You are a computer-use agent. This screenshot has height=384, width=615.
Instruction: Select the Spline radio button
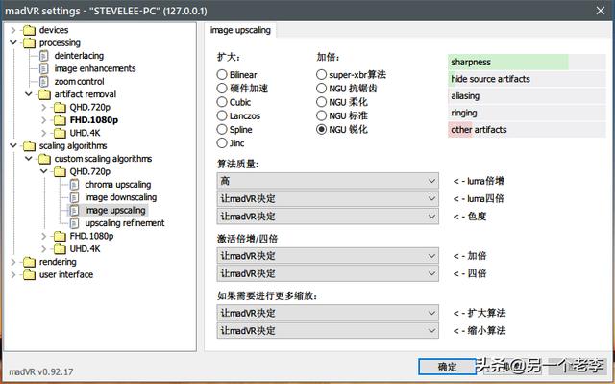coord(222,130)
